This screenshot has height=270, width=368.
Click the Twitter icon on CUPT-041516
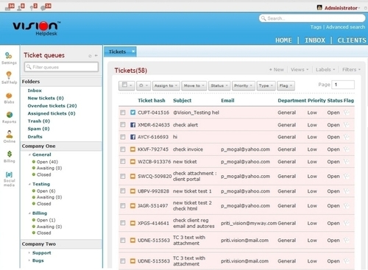point(132,113)
